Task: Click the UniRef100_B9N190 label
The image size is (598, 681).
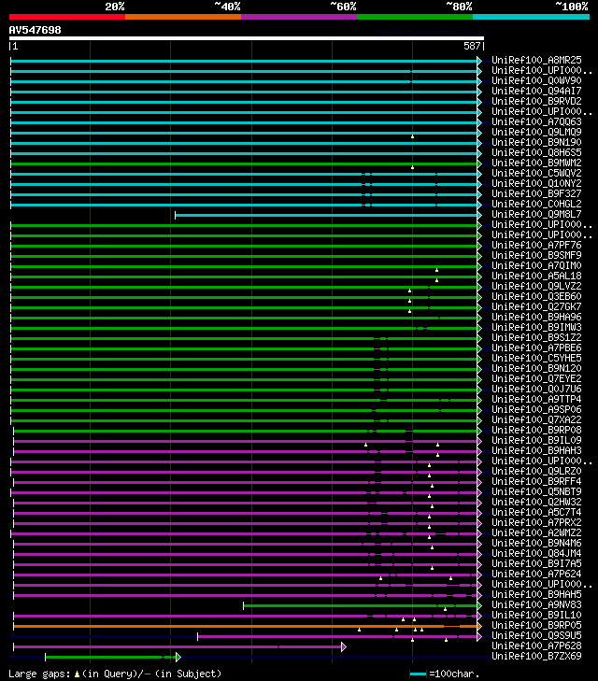Action: (x=536, y=142)
